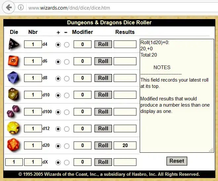Viewport: 218px width, 181px height.
Task: Click the purple d100 dice icon
Action: coord(14,112)
